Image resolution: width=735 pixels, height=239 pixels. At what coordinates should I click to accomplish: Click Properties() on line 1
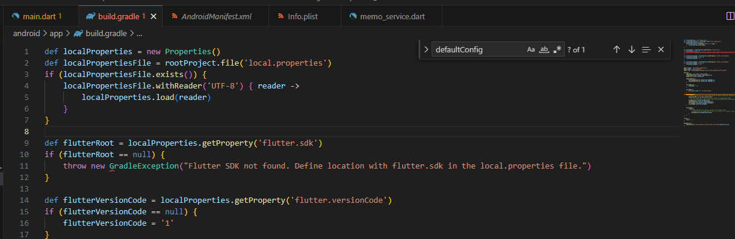pos(193,51)
